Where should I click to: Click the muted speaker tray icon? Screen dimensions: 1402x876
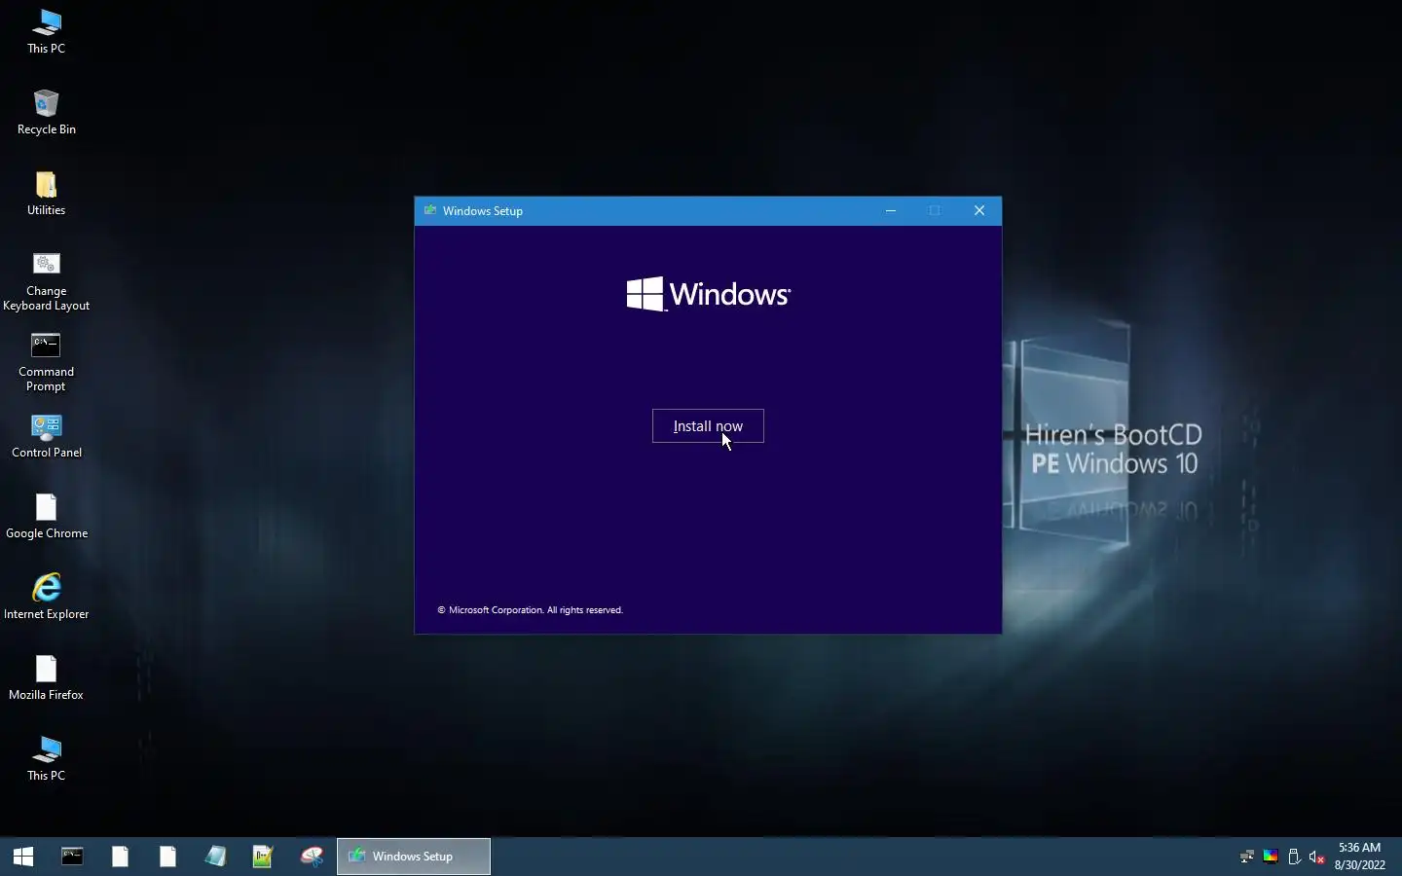pos(1317,857)
